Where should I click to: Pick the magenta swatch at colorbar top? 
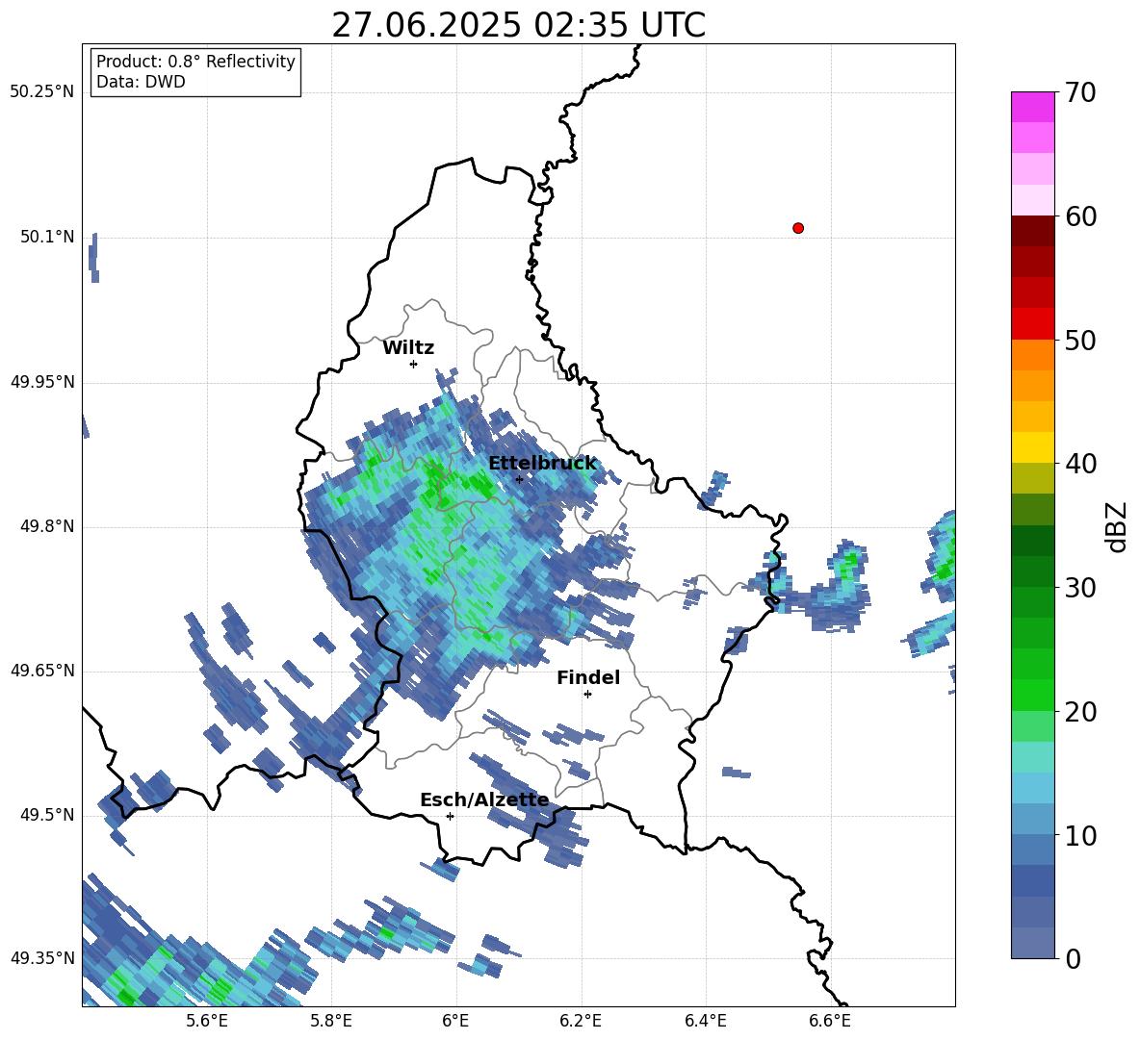(1032, 107)
